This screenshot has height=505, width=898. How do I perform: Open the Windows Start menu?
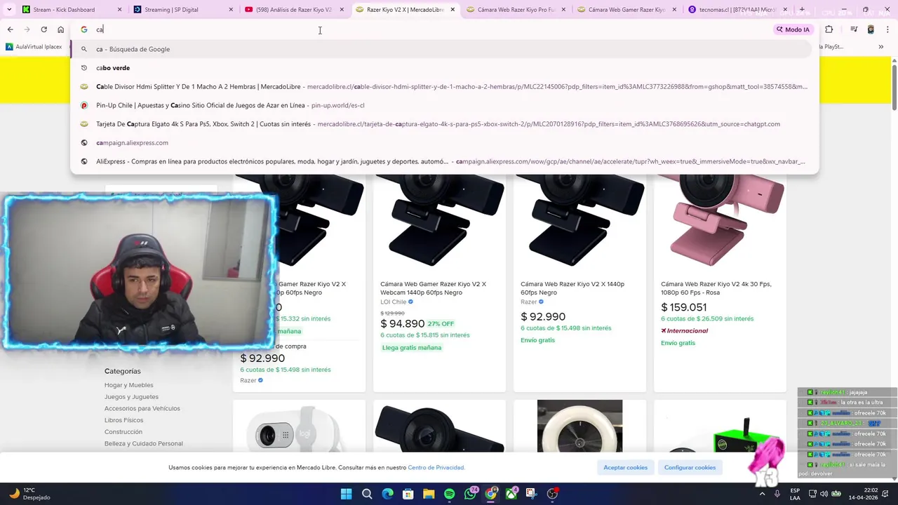click(x=346, y=494)
